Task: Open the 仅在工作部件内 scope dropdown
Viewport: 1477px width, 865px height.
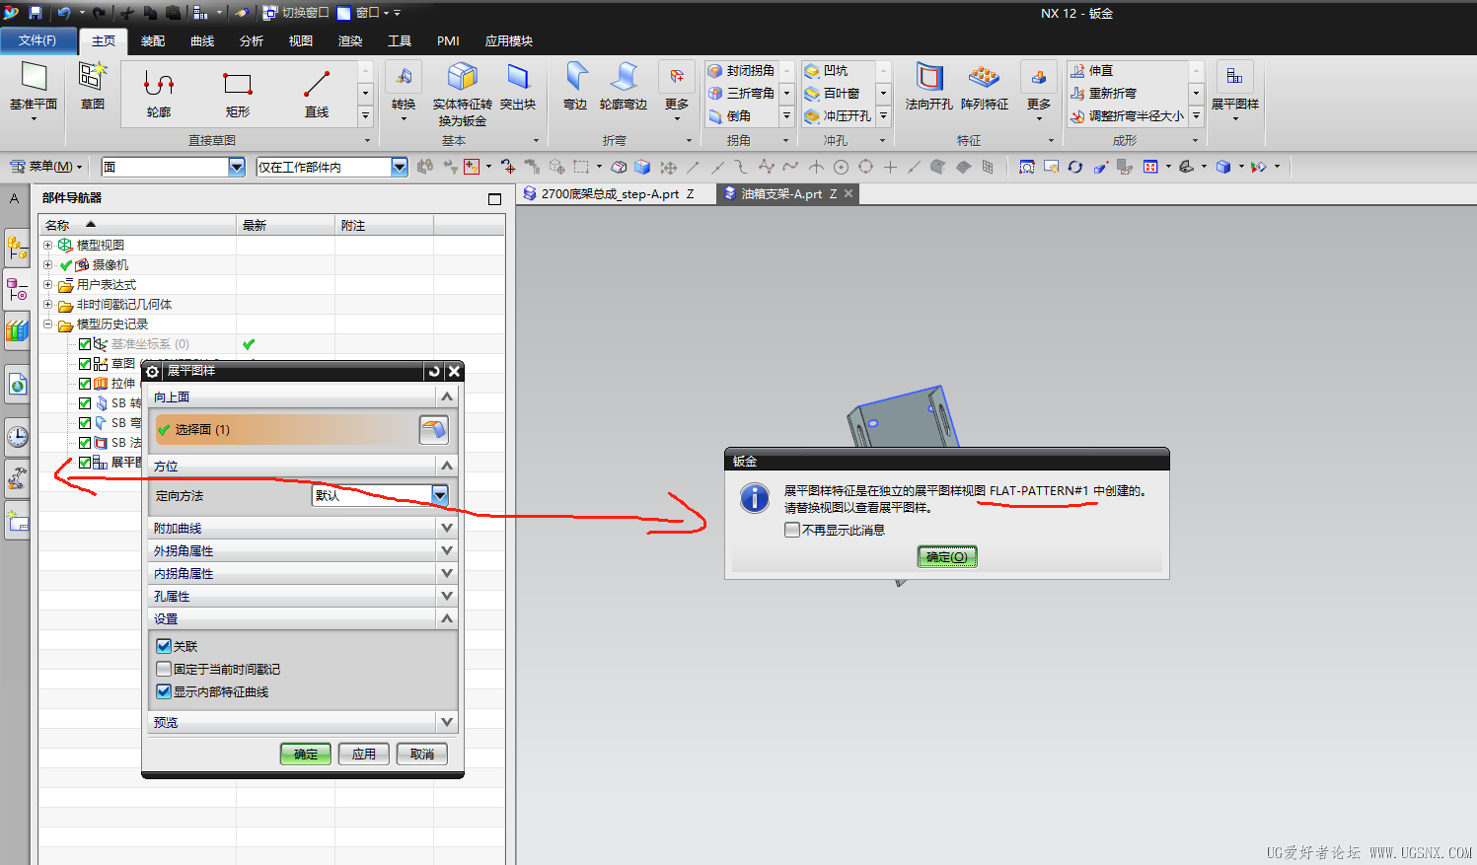Action: point(400,167)
